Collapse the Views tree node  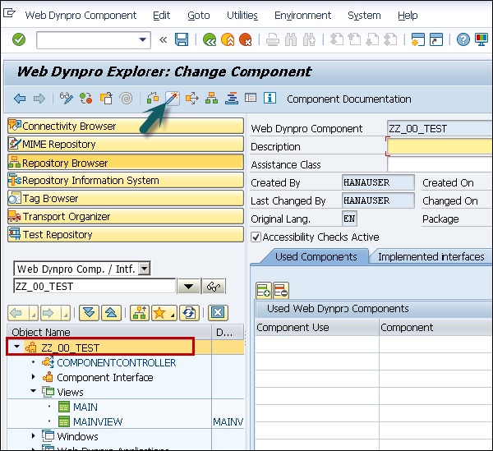pos(34,392)
